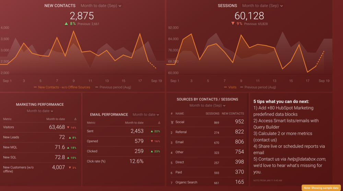343x191 pixels.
Task: Open the Sessions 'Month to date (Sep)' dropdown
Action: [262, 6]
